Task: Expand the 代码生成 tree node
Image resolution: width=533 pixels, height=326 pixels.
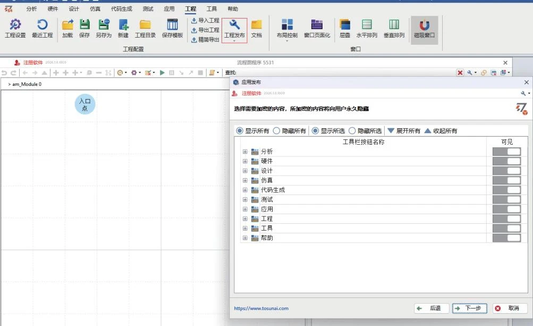Action: (x=245, y=190)
